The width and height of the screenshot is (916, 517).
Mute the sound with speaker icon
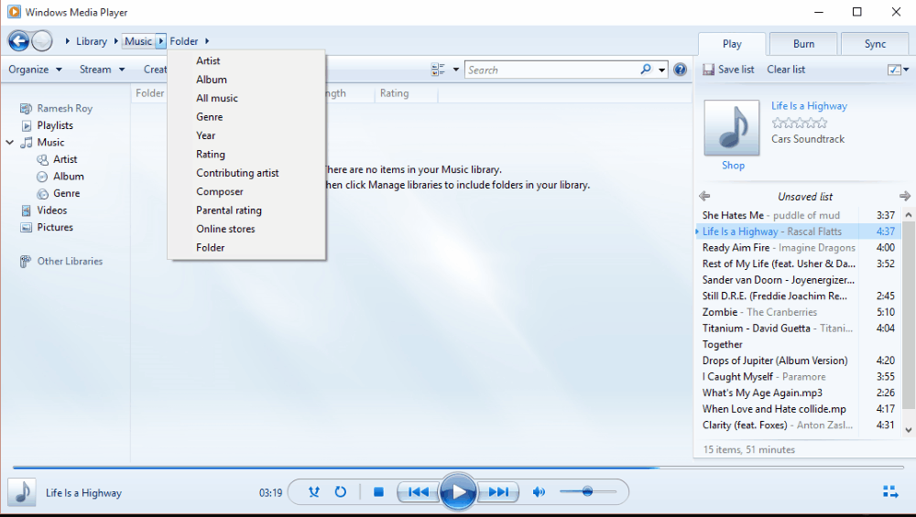coord(539,492)
